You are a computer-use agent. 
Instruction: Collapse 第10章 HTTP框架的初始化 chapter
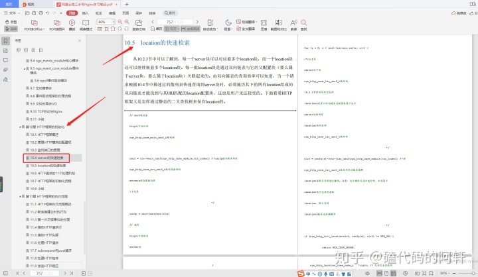click(x=20, y=127)
